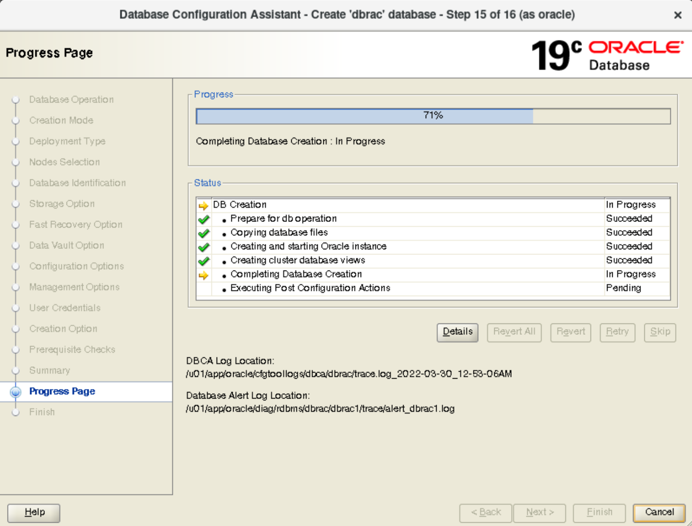Cancel the database creation
The height and width of the screenshot is (526, 692).
[x=659, y=512]
